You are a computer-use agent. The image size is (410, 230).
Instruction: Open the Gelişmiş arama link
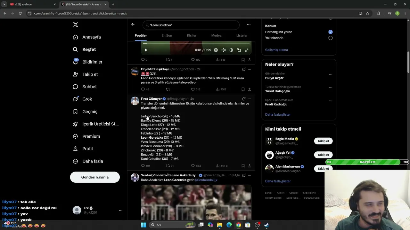[276, 50]
